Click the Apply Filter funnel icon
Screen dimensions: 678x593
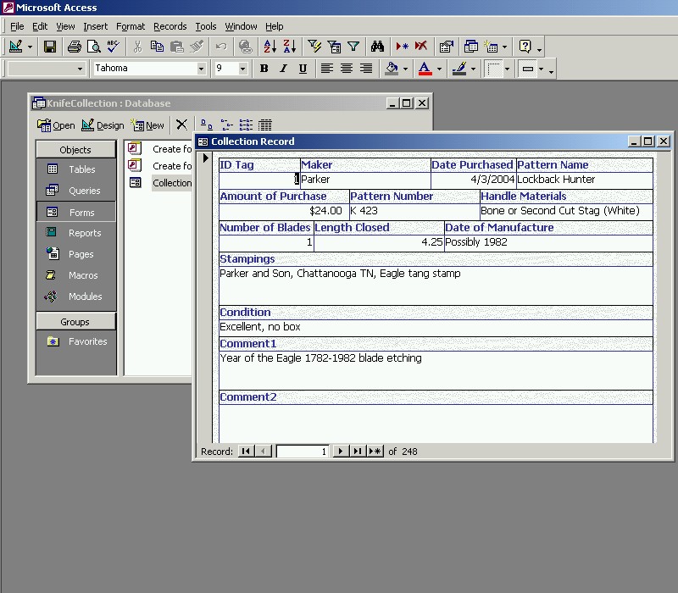click(x=353, y=47)
